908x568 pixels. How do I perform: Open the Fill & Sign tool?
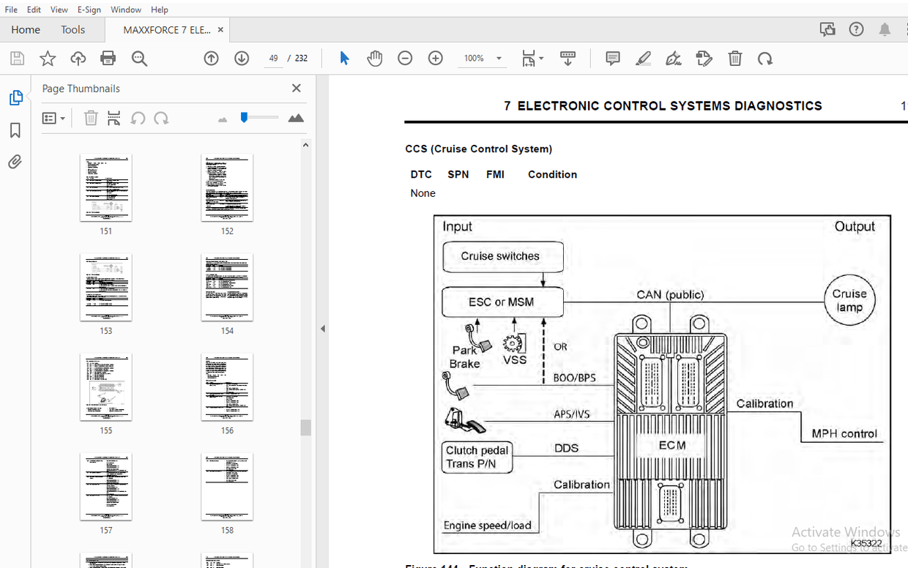click(674, 58)
